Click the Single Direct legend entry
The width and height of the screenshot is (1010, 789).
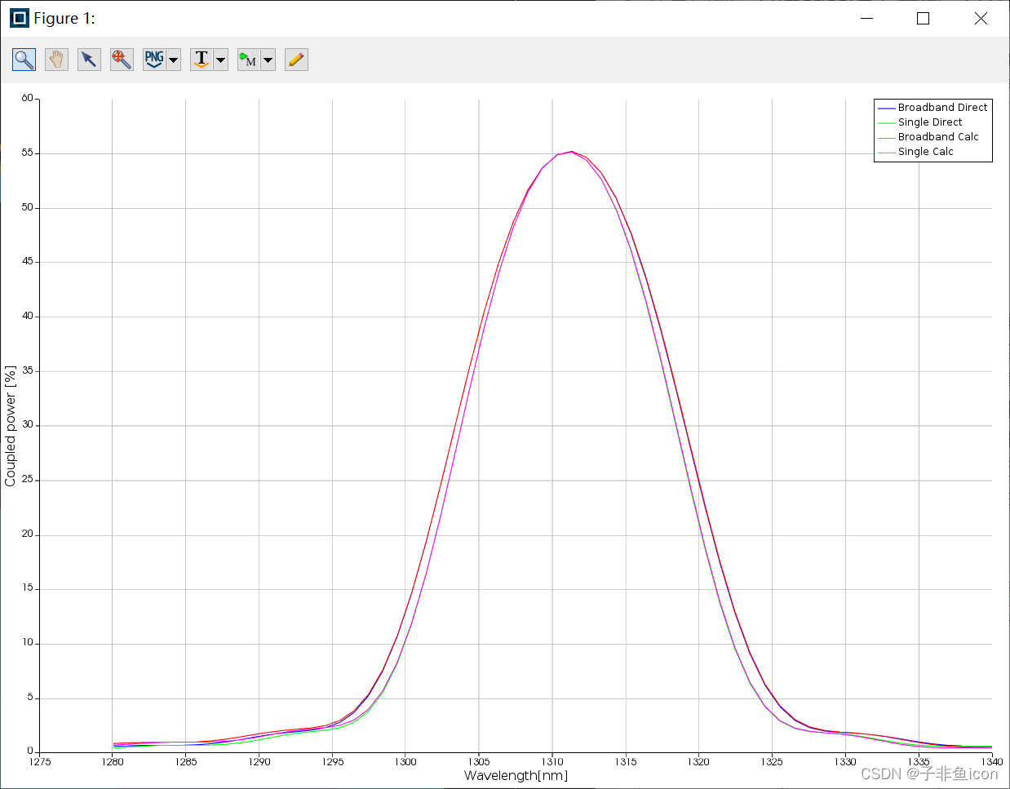[x=930, y=122]
